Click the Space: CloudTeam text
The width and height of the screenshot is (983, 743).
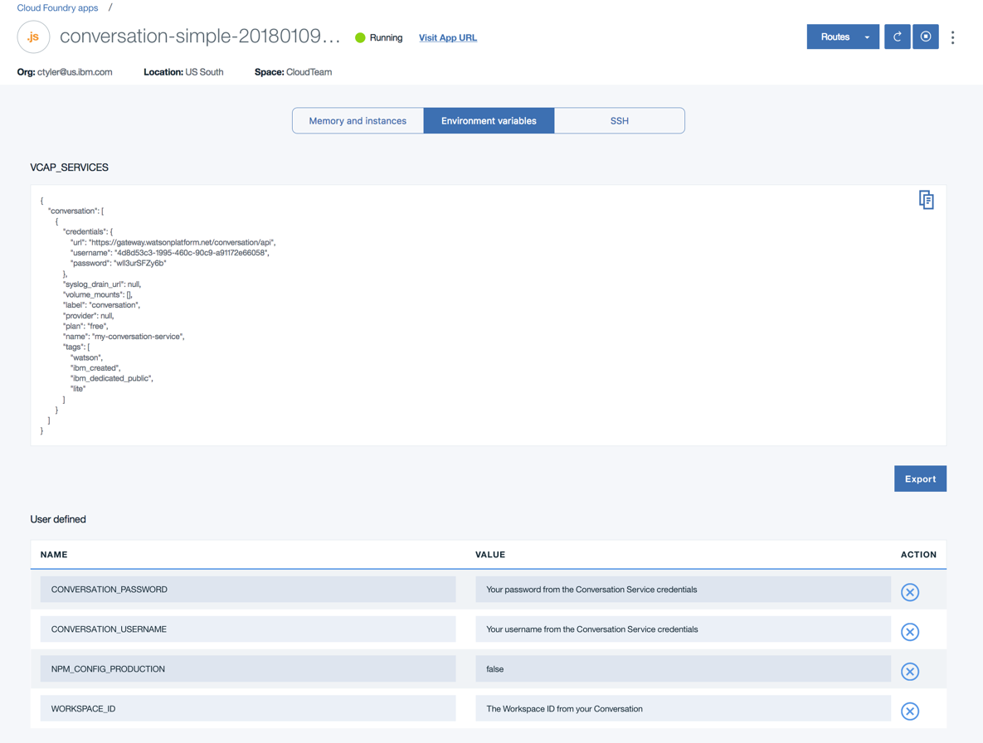(x=293, y=72)
